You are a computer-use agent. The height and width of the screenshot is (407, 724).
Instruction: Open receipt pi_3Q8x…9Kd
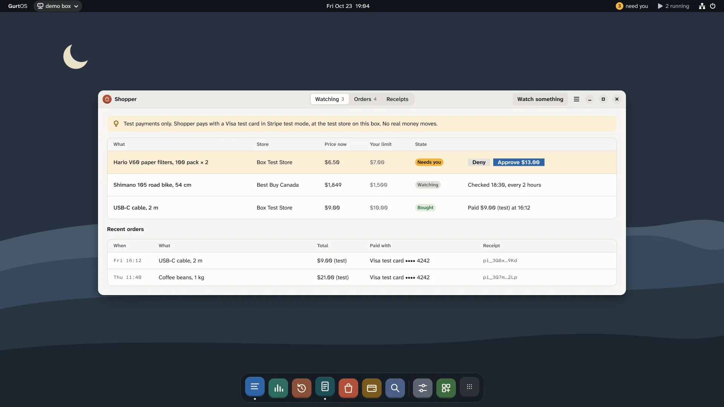(500, 261)
